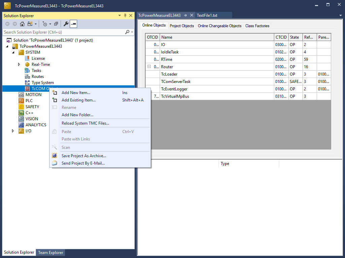Image resolution: width=345 pixels, height=258 pixels.
Task: Toggle pin on TcPowerMeasureEL3443 document tab
Action: [186, 15]
